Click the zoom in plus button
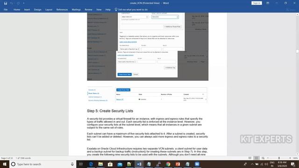 point(290,158)
